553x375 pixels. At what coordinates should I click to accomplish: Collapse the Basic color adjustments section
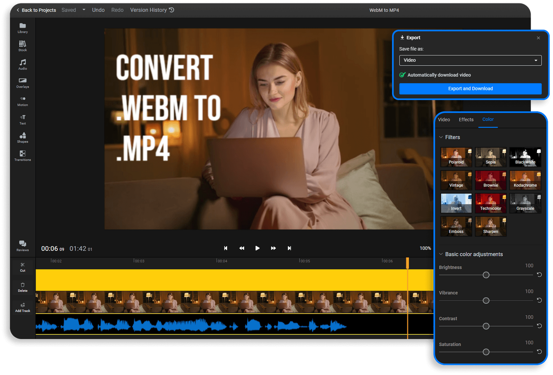click(441, 254)
